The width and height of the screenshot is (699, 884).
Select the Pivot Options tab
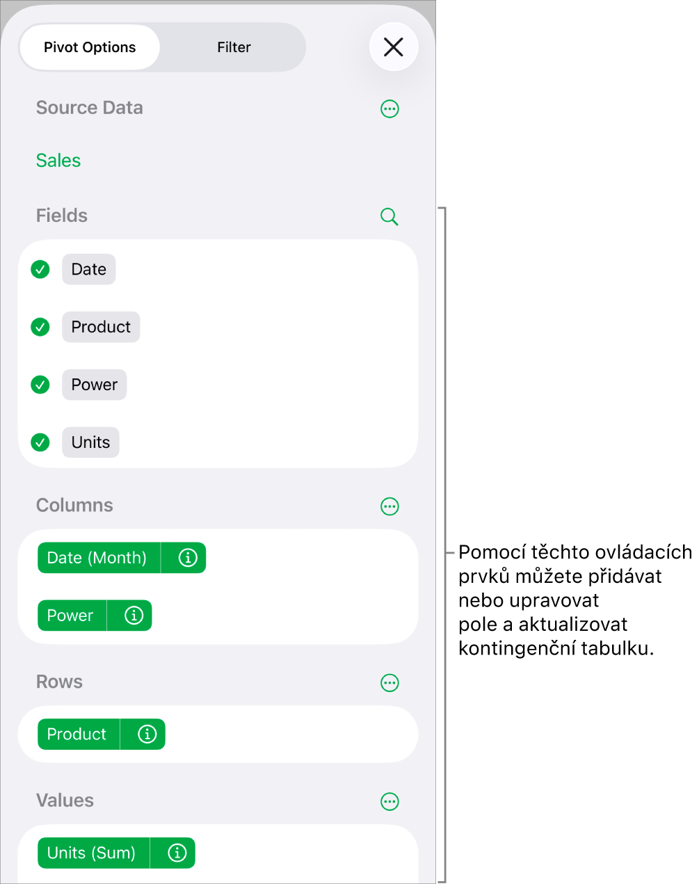pos(90,47)
